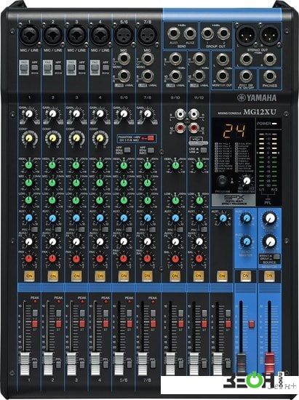
Task: Click the effects PROGRAM selector knob
Action: [x=222, y=181]
